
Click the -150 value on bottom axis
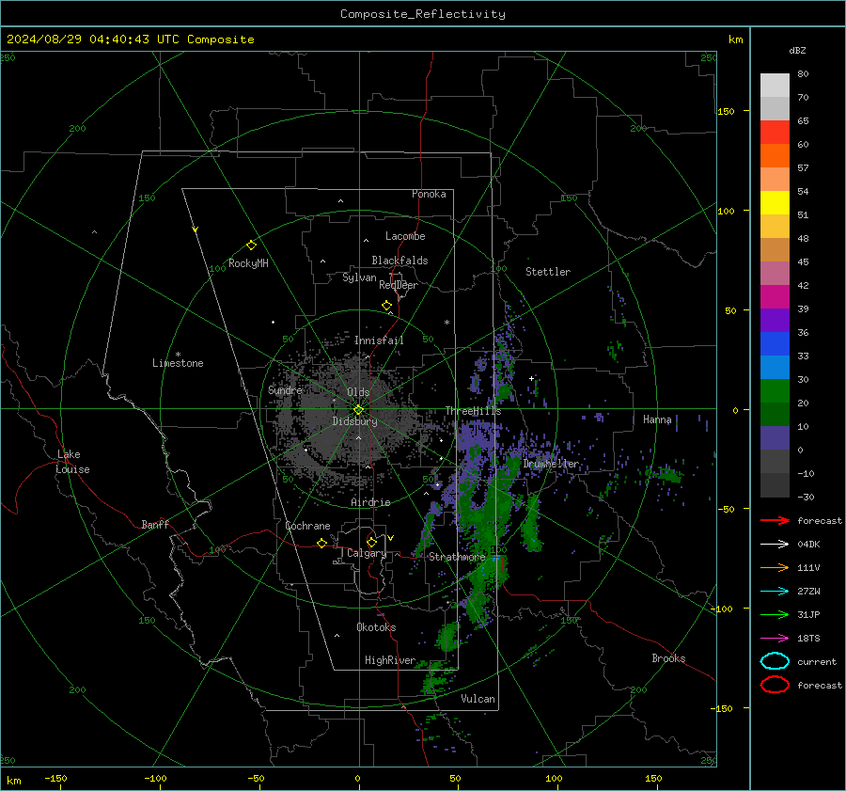click(x=55, y=778)
